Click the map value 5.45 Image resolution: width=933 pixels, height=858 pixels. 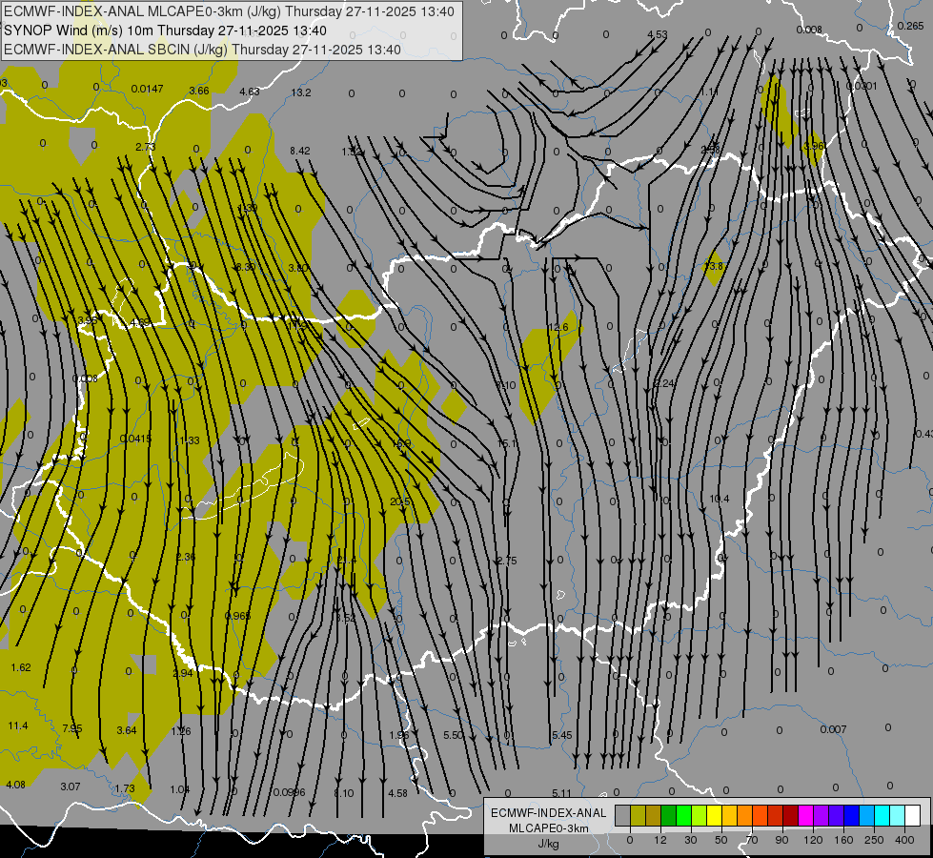pyautogui.click(x=561, y=735)
